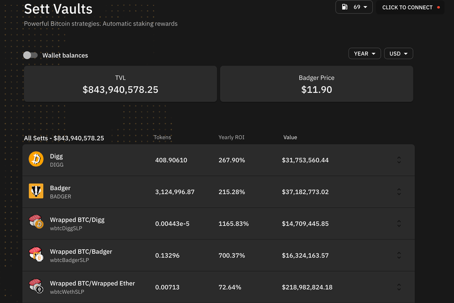Click the Tokens column header

tap(162, 137)
